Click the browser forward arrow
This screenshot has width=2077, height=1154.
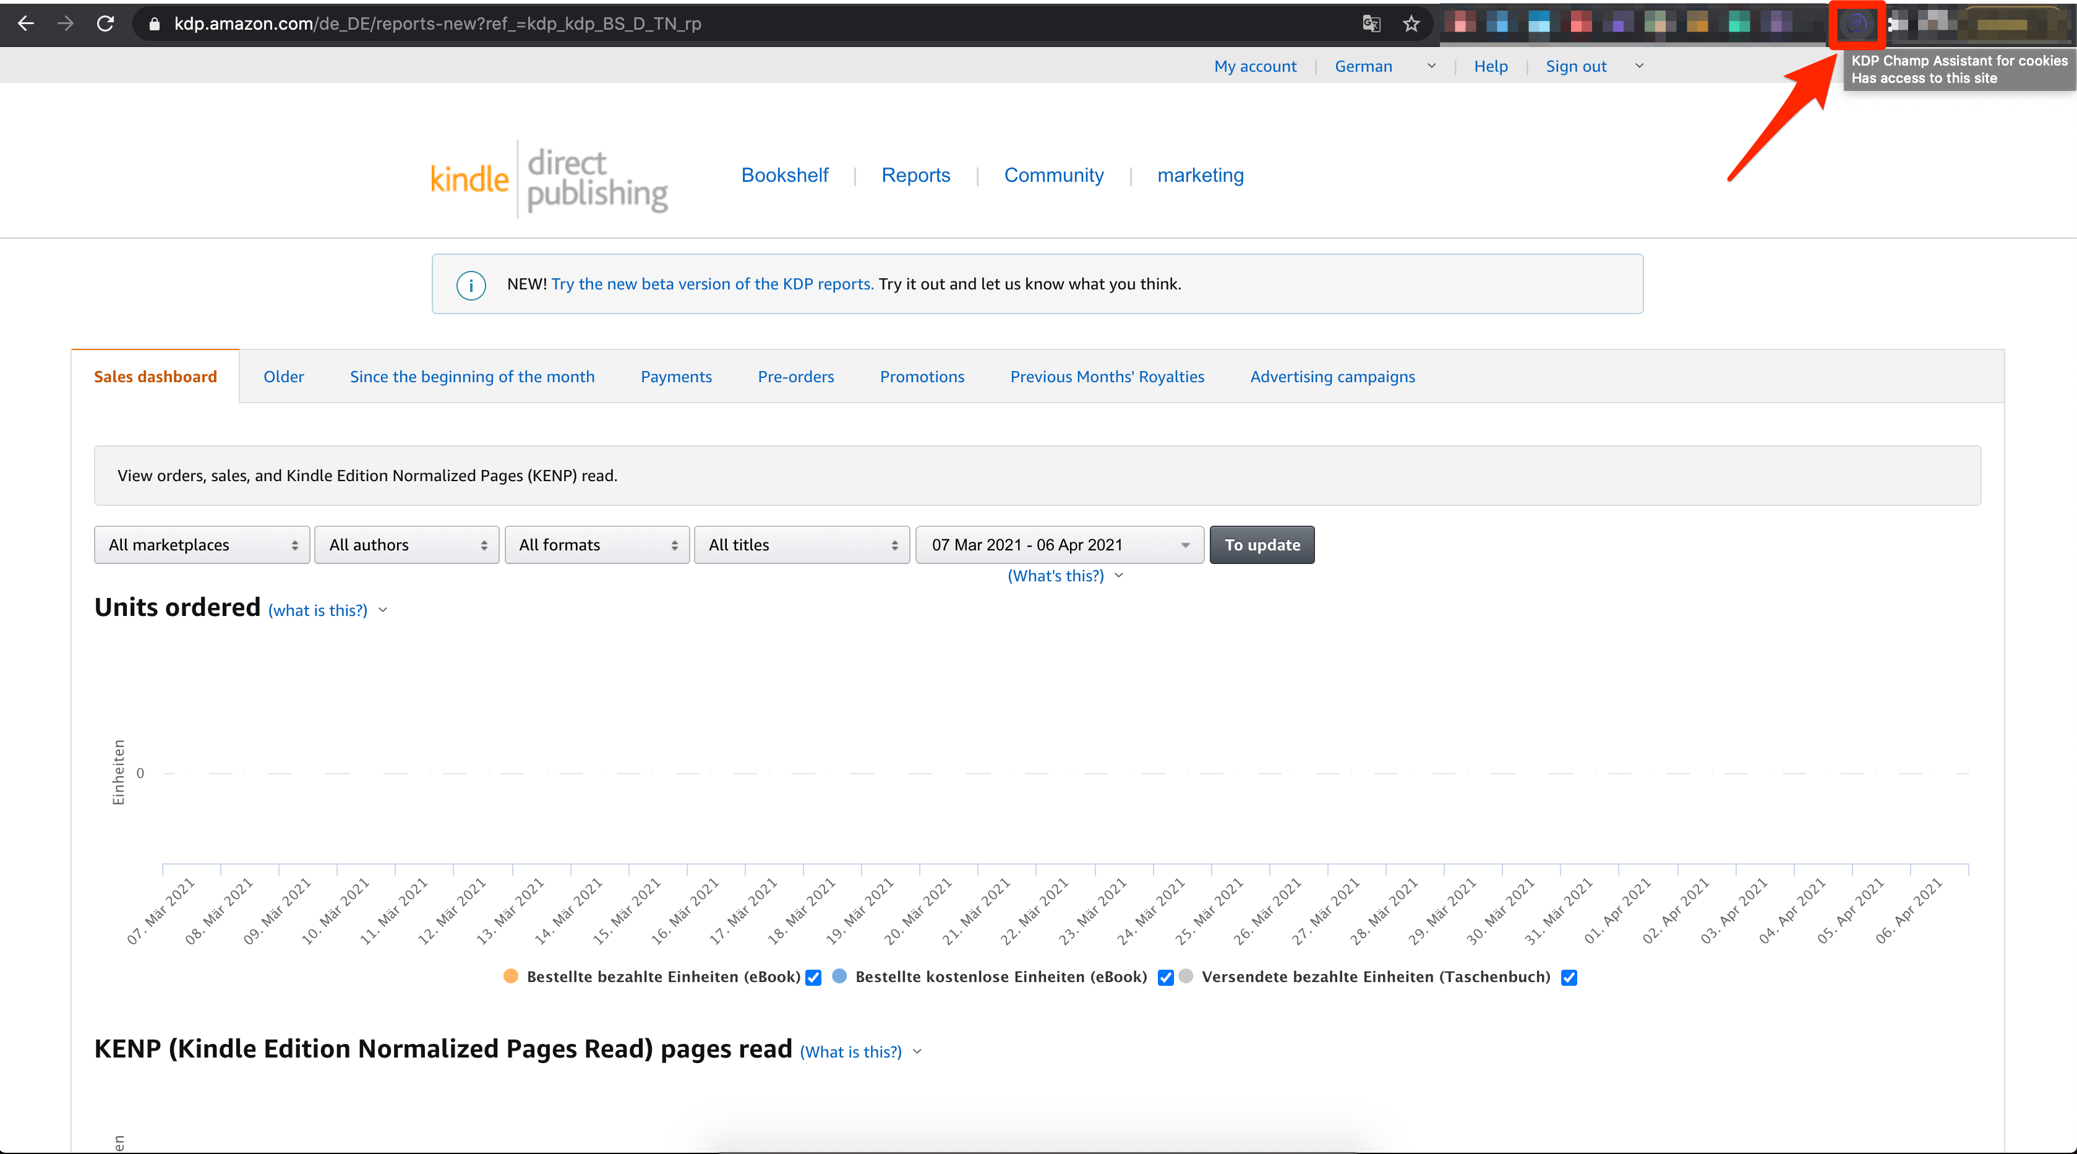[66, 24]
